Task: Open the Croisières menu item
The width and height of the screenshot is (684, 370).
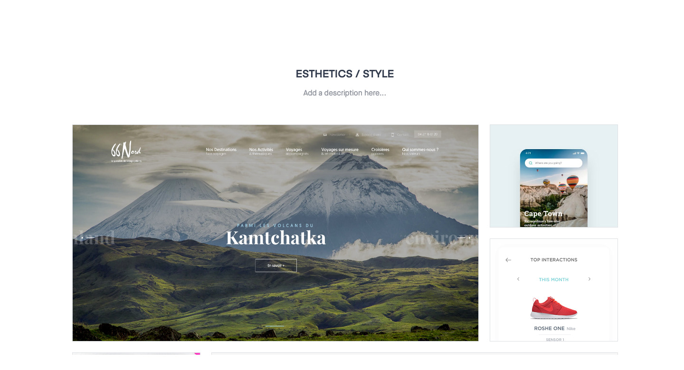Action: point(380,152)
